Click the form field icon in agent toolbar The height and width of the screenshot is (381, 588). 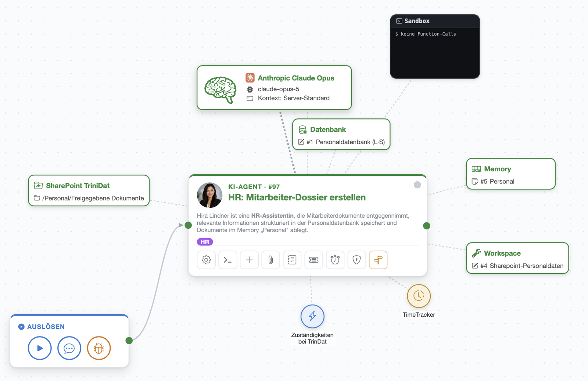[x=314, y=260]
